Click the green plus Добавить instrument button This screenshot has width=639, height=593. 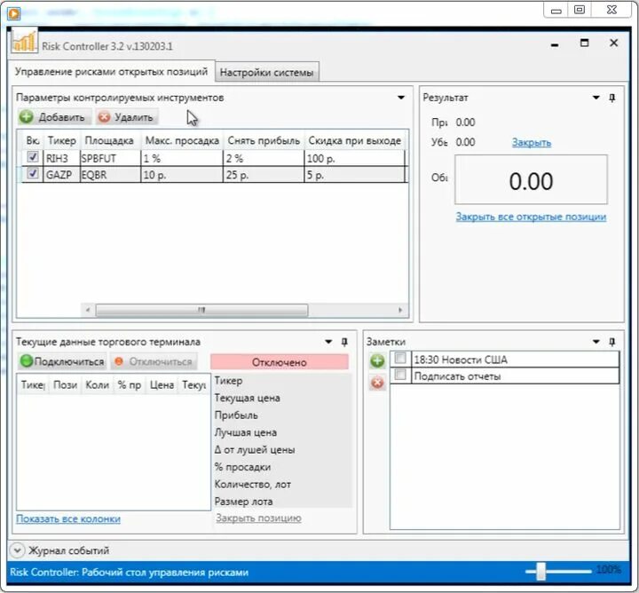point(54,117)
